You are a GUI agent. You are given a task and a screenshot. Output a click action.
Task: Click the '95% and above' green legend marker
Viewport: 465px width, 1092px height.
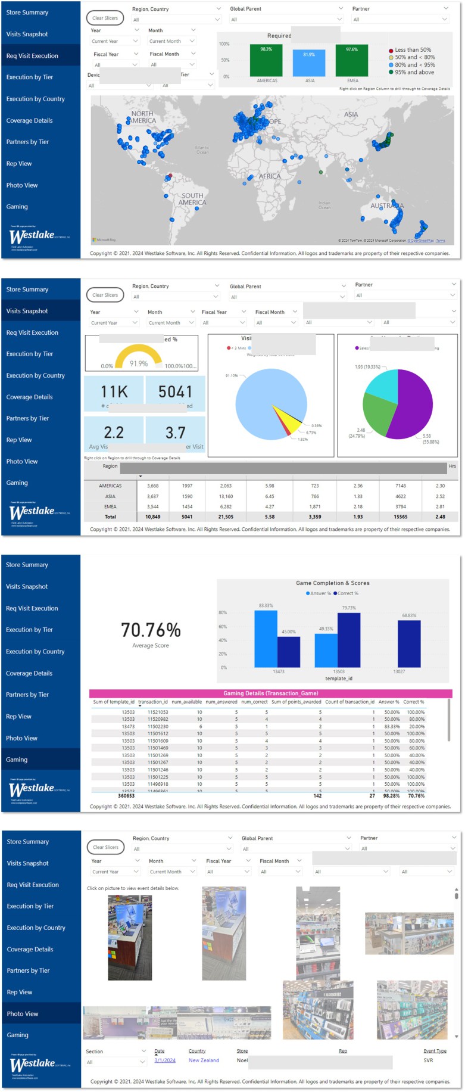391,73
